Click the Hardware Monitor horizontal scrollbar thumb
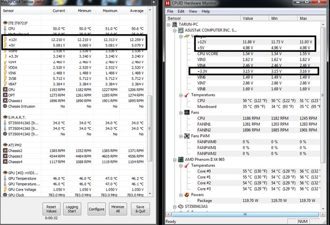The image size is (330, 225). click(x=245, y=215)
